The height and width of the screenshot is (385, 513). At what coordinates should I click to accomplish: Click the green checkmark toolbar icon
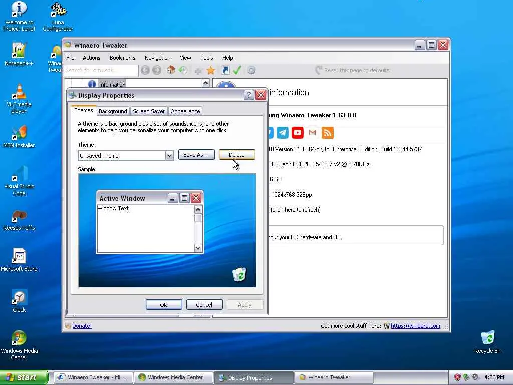(237, 70)
